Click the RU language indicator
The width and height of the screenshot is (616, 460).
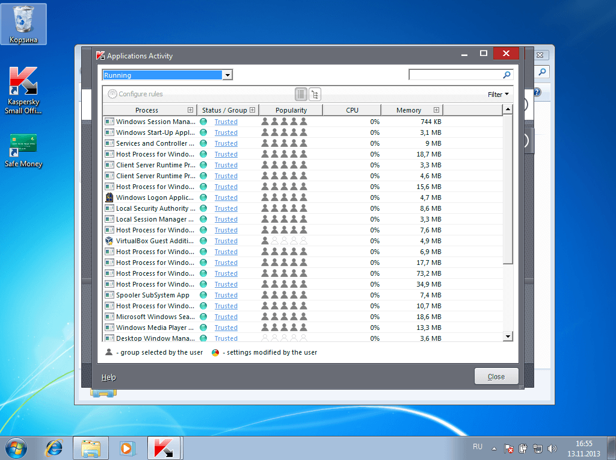[477, 447]
